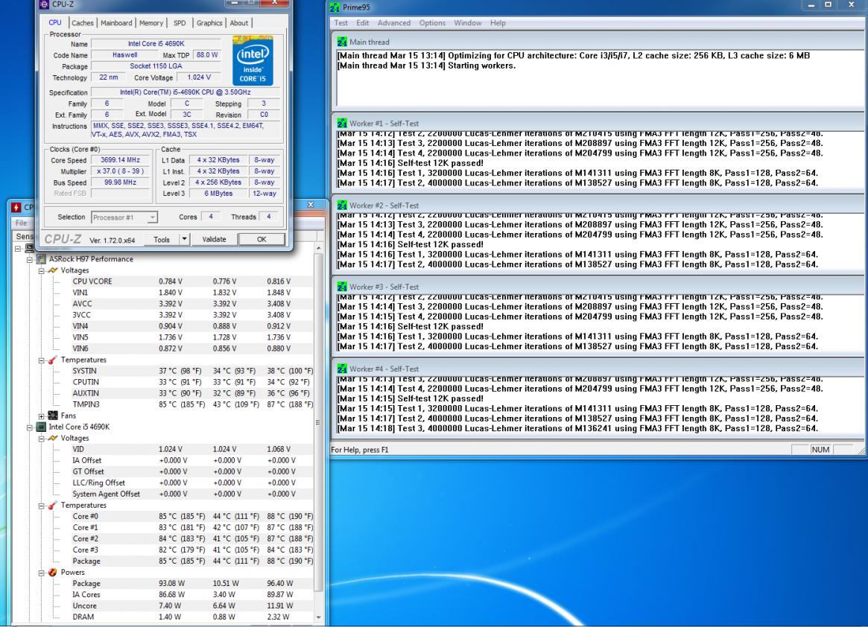Click the Main thread window icon
The image size is (868, 627).
[x=342, y=42]
